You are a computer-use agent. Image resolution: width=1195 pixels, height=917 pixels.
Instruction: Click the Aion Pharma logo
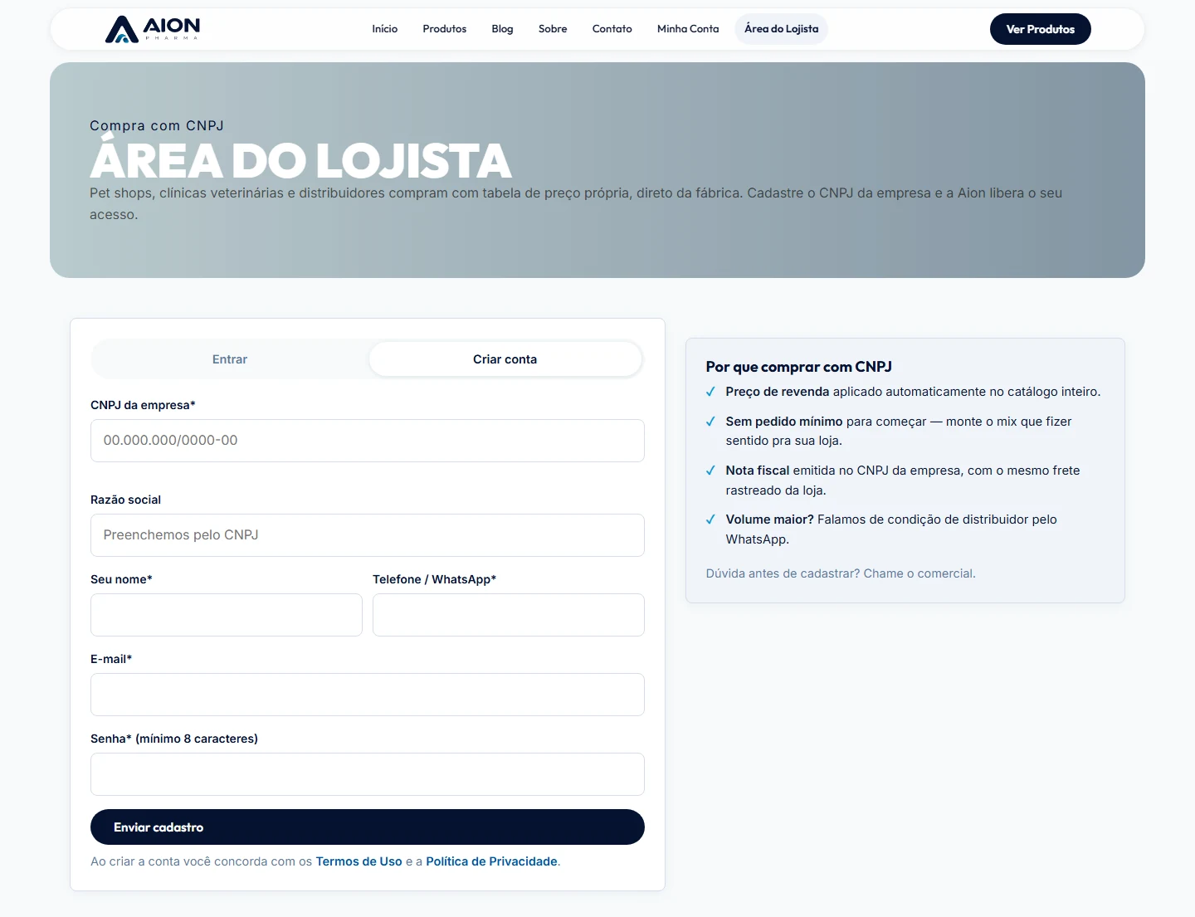153,29
